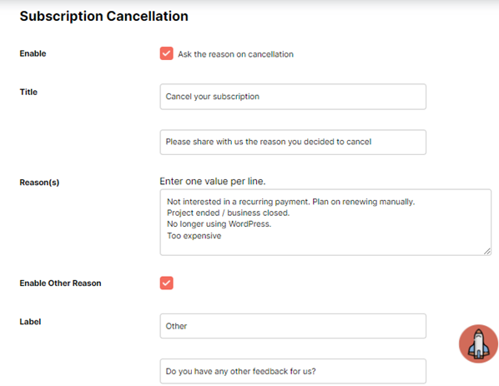Screen dimensions: 499x386
Task: Click the Ask the reason on cancellation label text
Action: [235, 54]
